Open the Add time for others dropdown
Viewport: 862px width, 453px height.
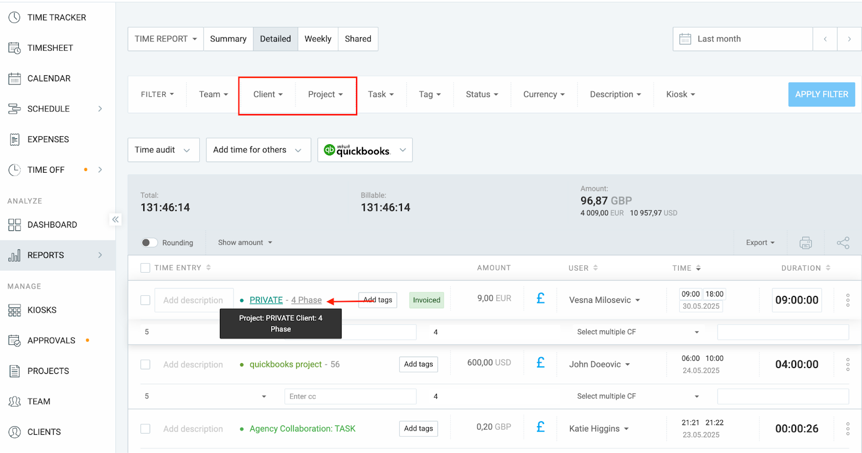[259, 150]
